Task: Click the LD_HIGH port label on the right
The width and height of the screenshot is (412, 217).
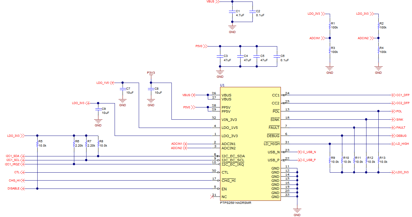Action: (402, 143)
